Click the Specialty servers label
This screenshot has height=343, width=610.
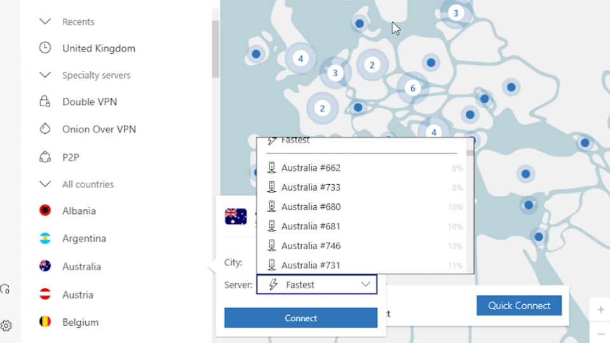coord(97,75)
